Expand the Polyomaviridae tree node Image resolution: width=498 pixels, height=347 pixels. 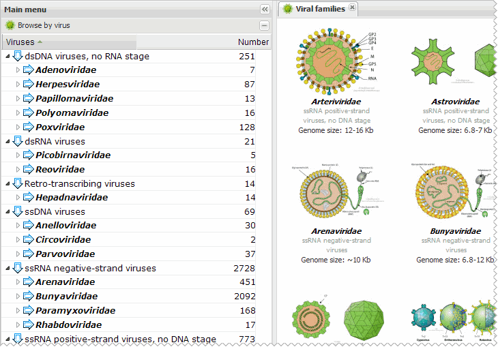click(x=18, y=112)
